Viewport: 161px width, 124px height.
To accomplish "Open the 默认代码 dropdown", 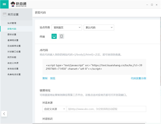I will pos(99,27).
